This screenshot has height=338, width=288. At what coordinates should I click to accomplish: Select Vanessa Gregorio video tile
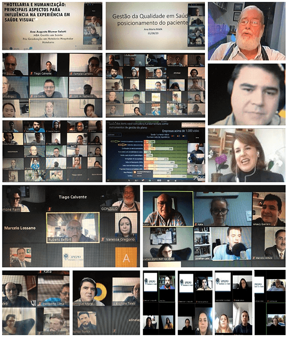pyautogui.click(x=120, y=227)
